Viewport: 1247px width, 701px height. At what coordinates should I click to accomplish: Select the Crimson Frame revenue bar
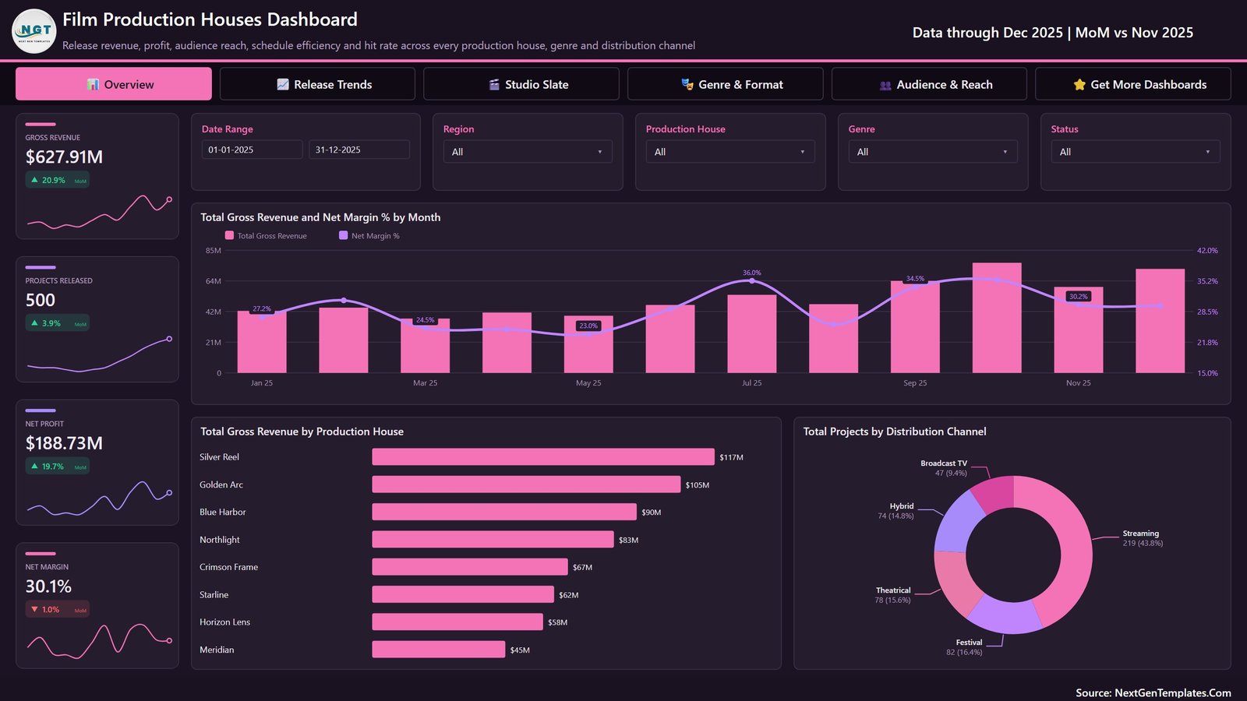470,567
